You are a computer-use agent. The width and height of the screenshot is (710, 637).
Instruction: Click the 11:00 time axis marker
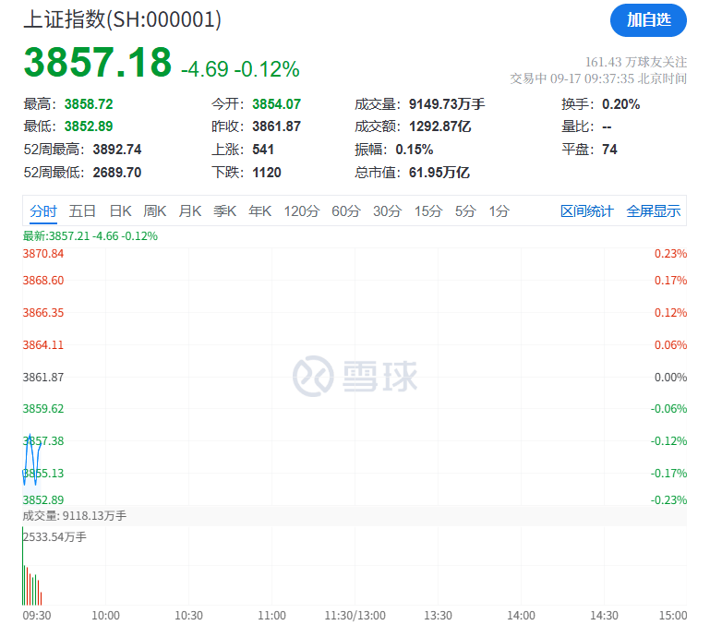(x=271, y=616)
